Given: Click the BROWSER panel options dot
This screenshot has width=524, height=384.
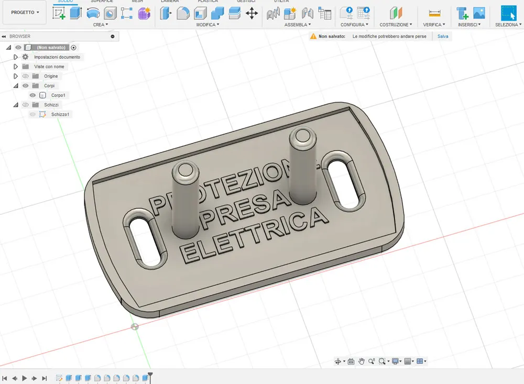Looking at the screenshot, I should 113,36.
